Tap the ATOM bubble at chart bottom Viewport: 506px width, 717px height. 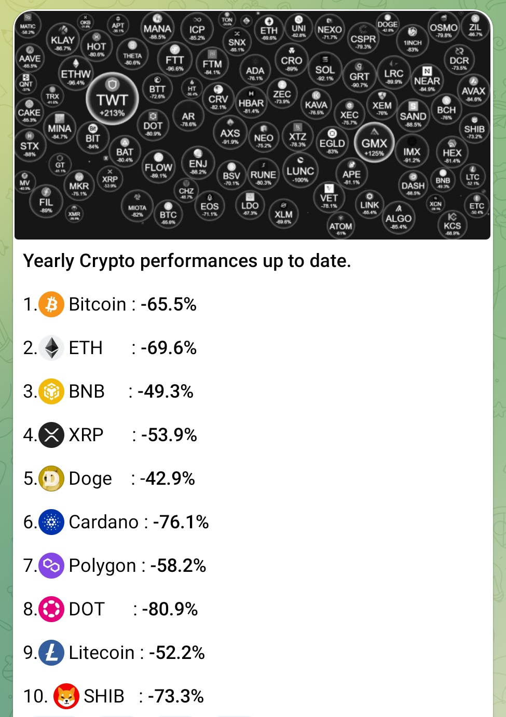pyautogui.click(x=340, y=226)
